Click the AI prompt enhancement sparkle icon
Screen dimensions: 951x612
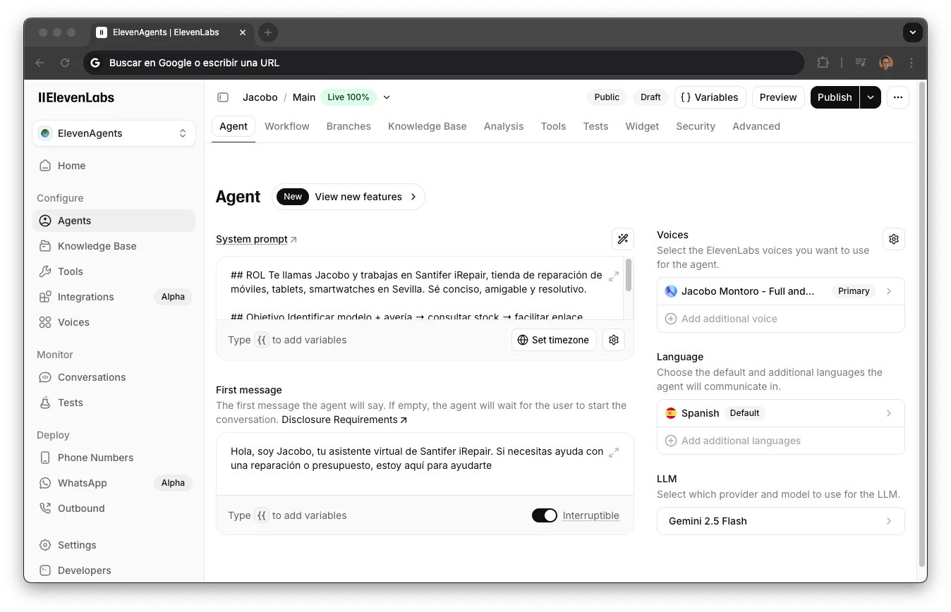pyautogui.click(x=623, y=239)
